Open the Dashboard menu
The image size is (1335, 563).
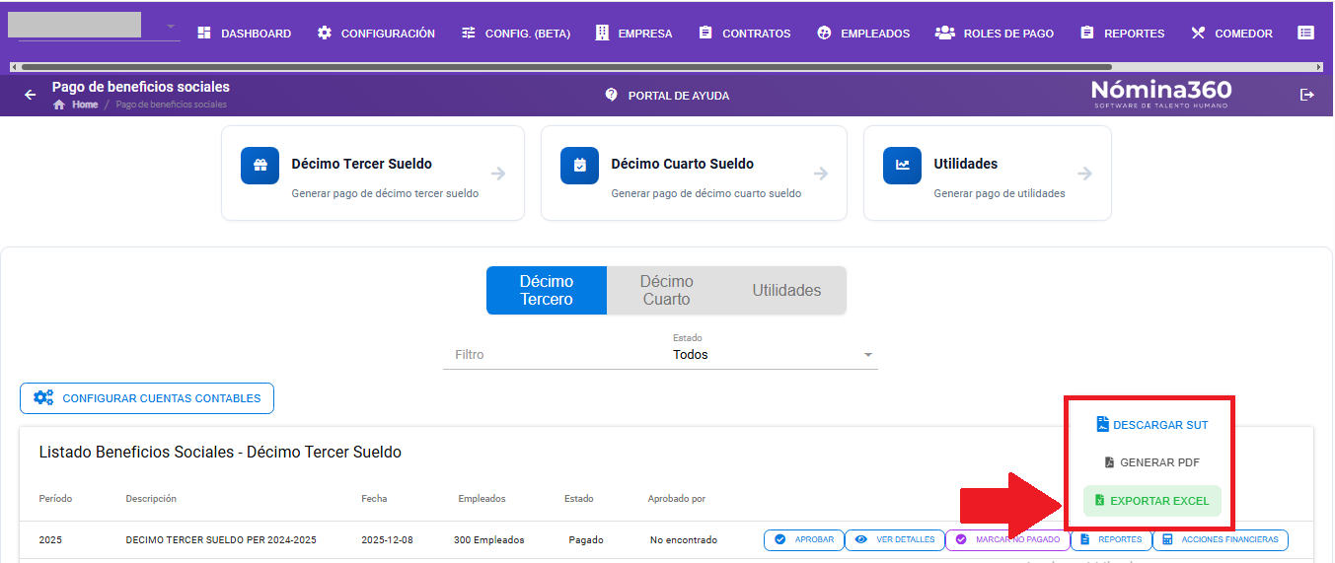pos(245,33)
